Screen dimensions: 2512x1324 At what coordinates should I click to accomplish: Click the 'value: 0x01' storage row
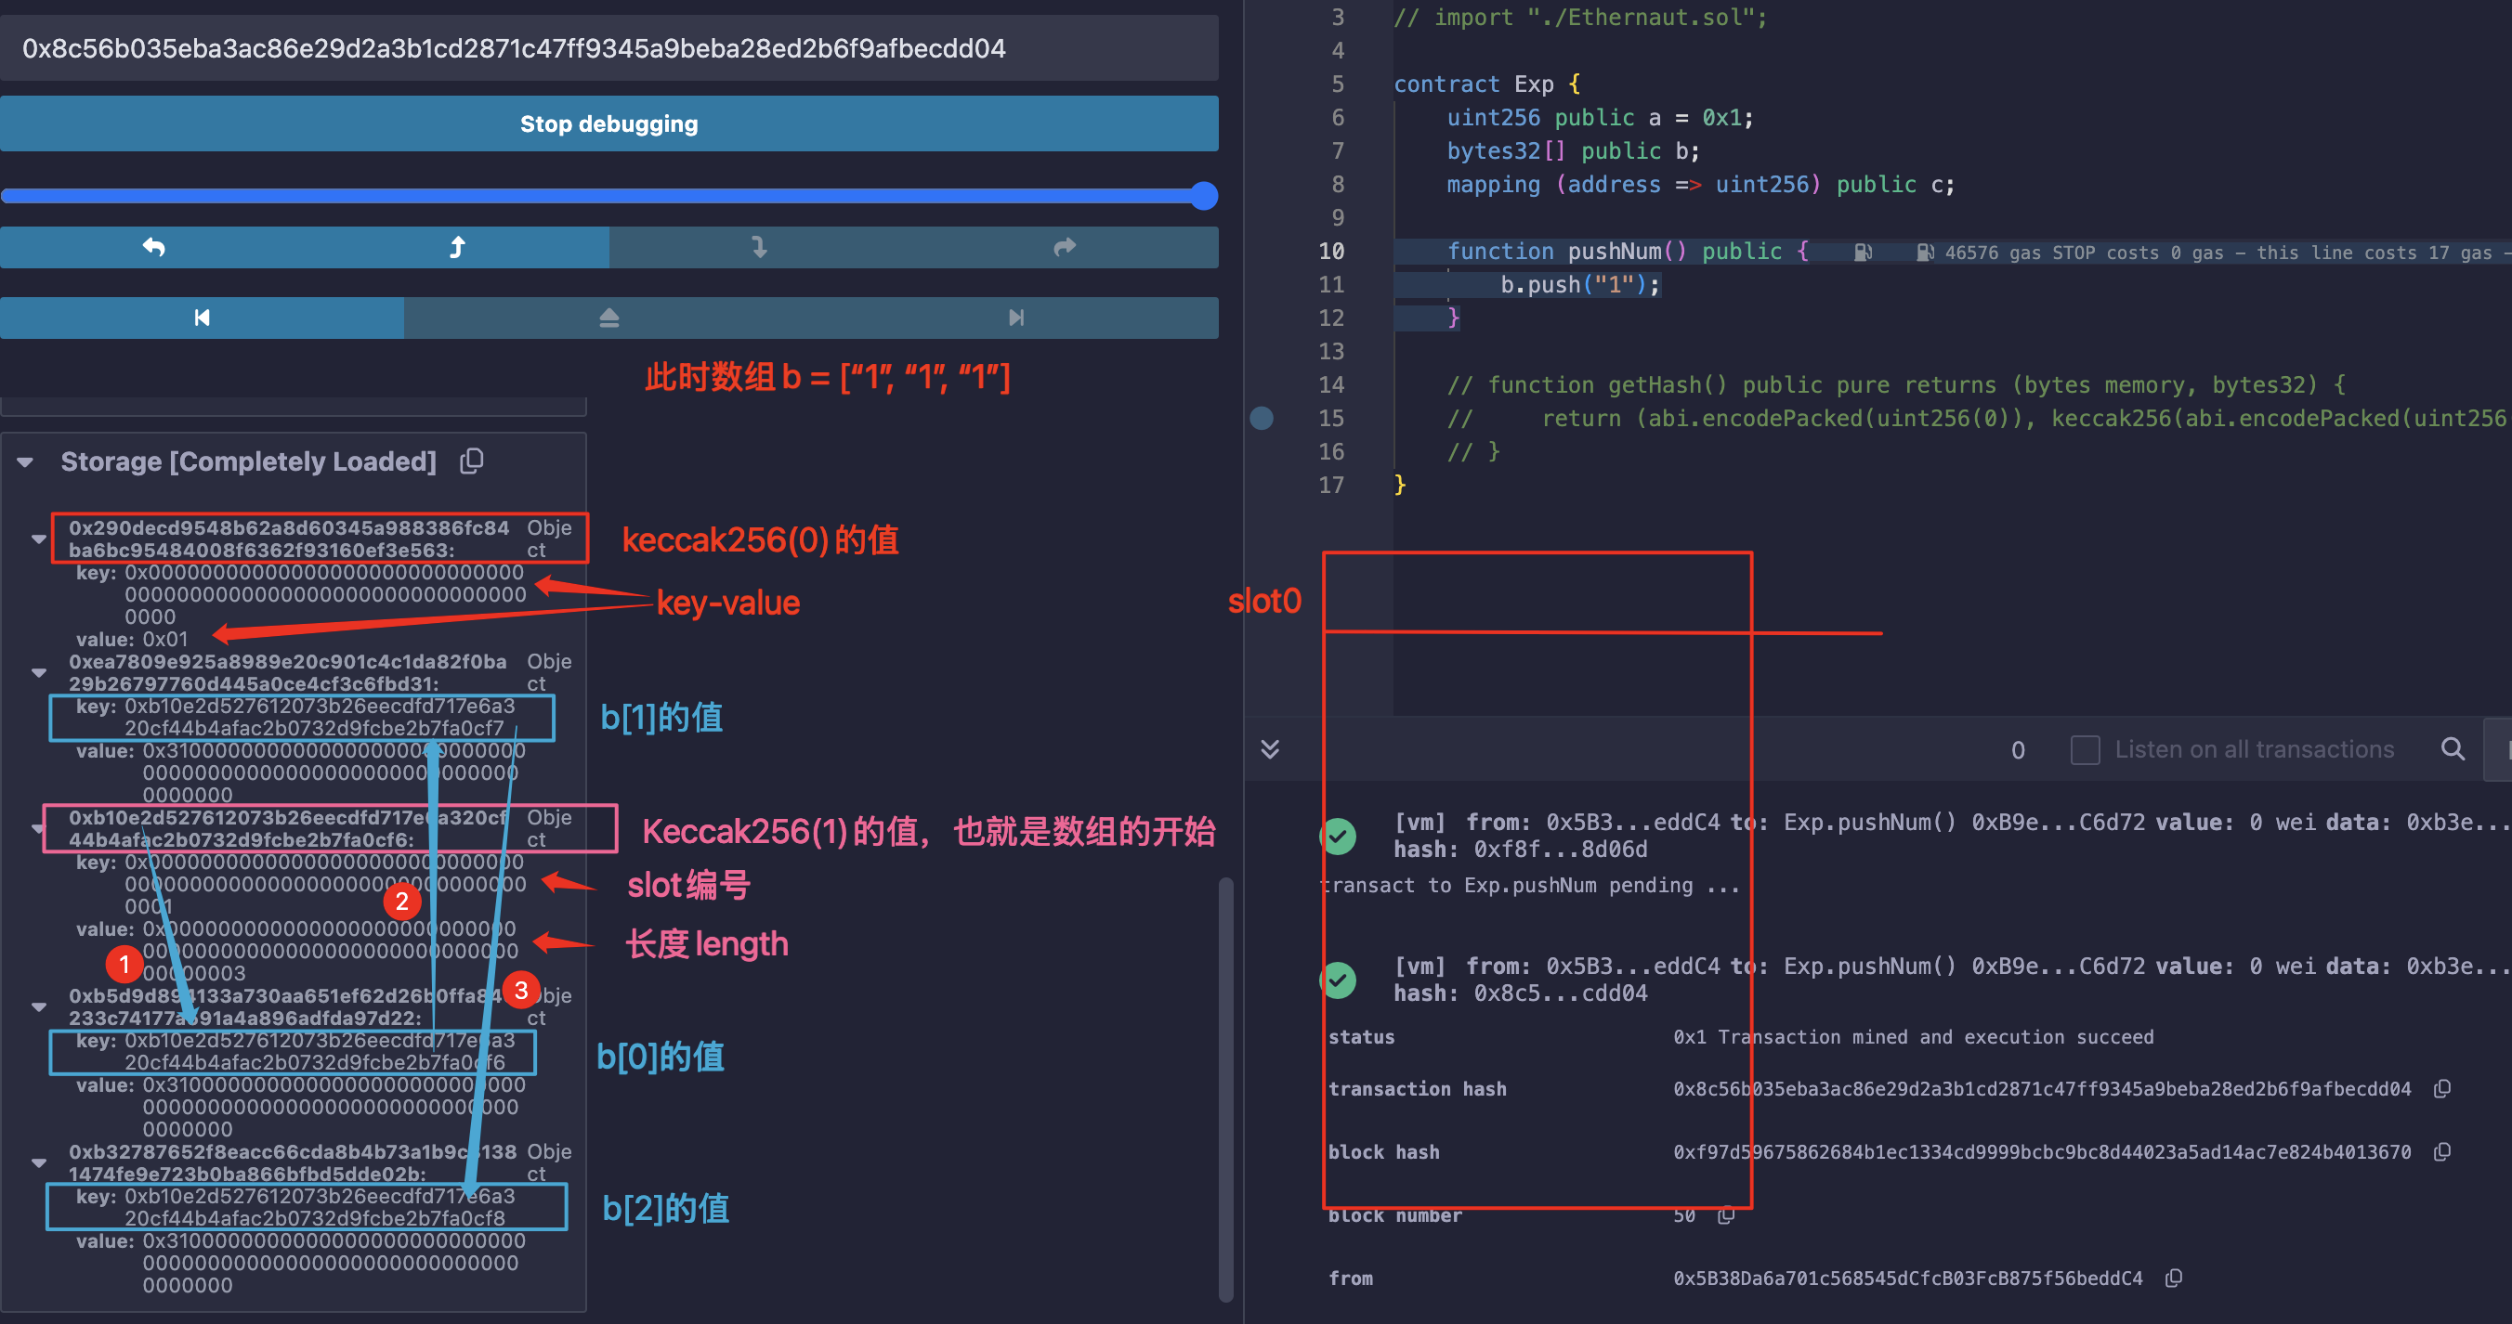click(132, 640)
